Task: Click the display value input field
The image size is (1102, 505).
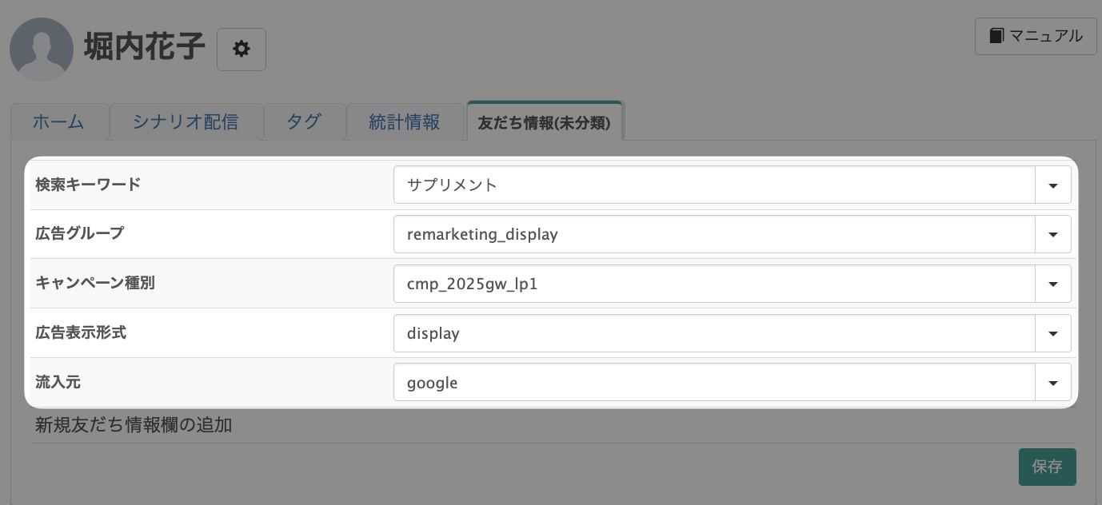Action: 714,333
